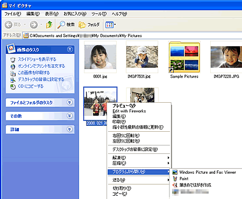Click the print this picture printer icon
This screenshot has width=242, height=199.
12,73
